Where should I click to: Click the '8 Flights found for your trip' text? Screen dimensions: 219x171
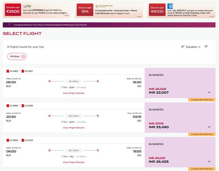click(25, 47)
